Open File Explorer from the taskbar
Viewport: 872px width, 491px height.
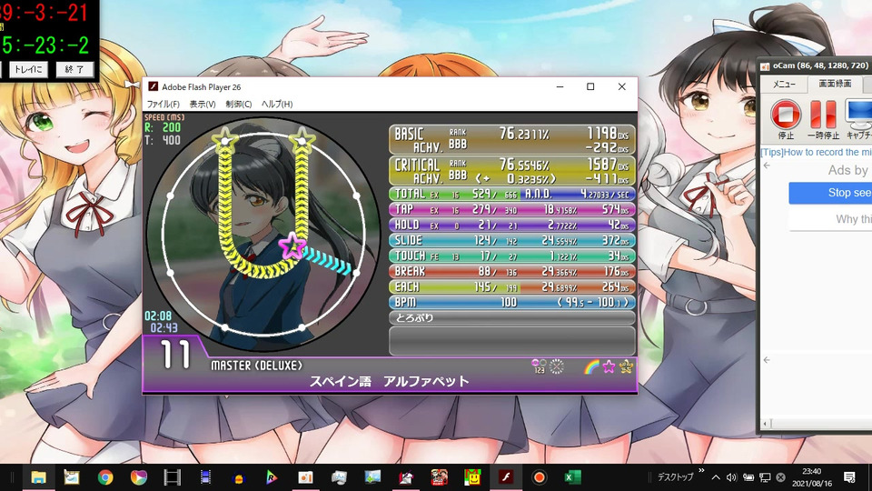tap(38, 477)
